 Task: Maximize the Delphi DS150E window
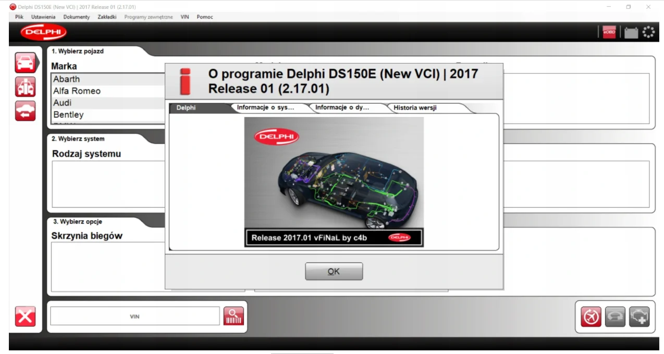[x=629, y=7]
